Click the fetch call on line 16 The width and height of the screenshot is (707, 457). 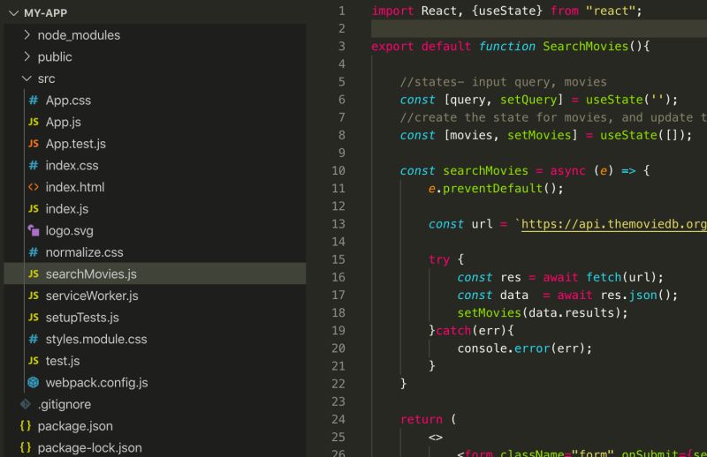pos(604,277)
